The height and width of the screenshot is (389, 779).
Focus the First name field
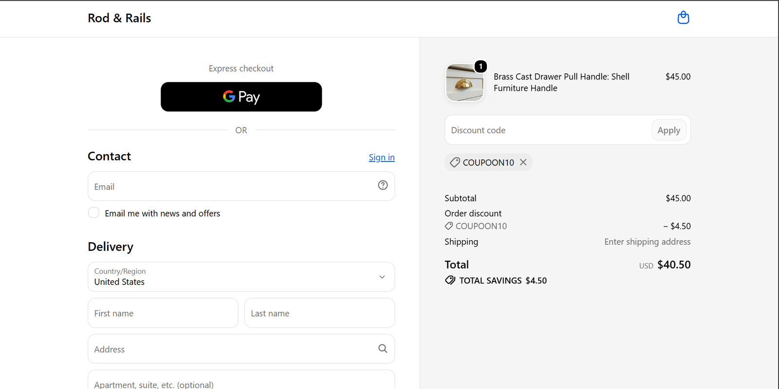coord(163,313)
